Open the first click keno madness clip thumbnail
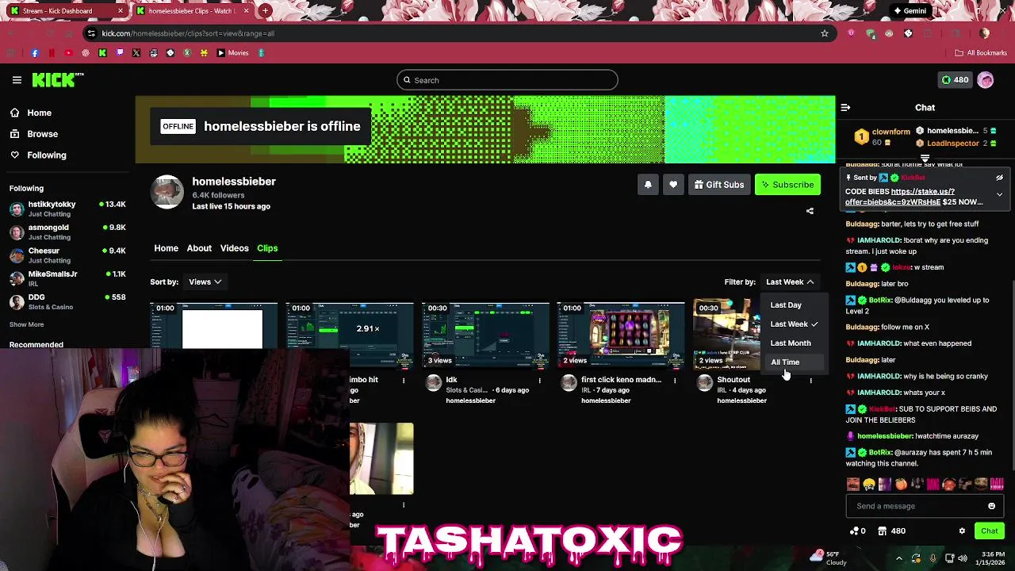This screenshot has height=571, width=1015. (x=621, y=335)
